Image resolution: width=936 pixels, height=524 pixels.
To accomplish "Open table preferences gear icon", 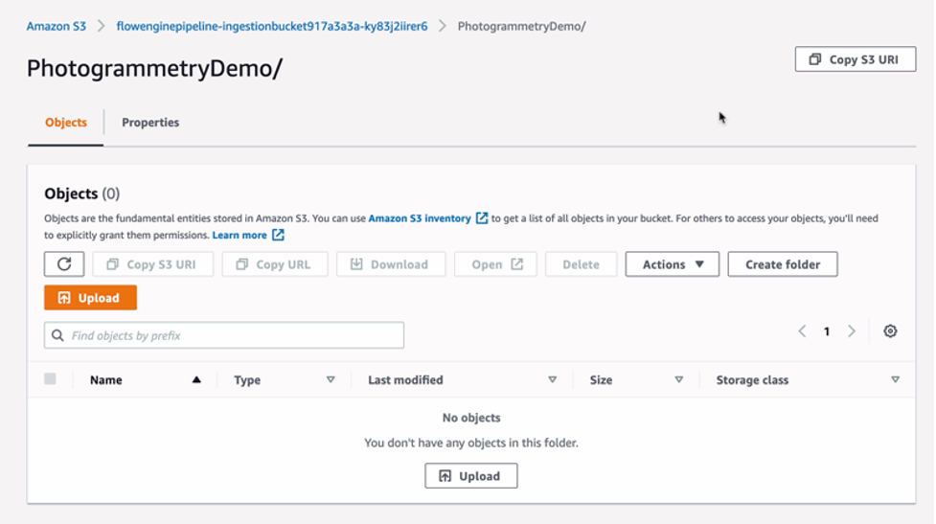I will (890, 331).
